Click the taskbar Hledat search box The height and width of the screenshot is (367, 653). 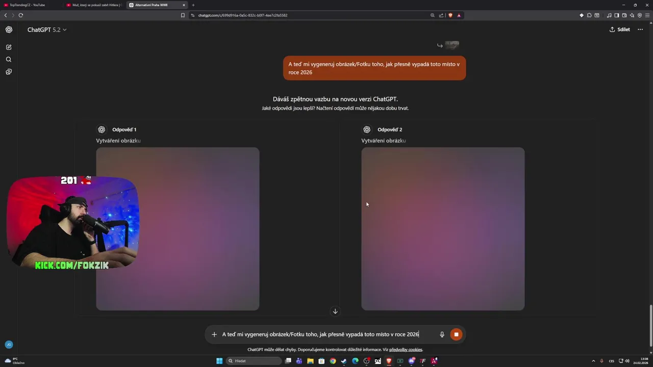point(254,361)
